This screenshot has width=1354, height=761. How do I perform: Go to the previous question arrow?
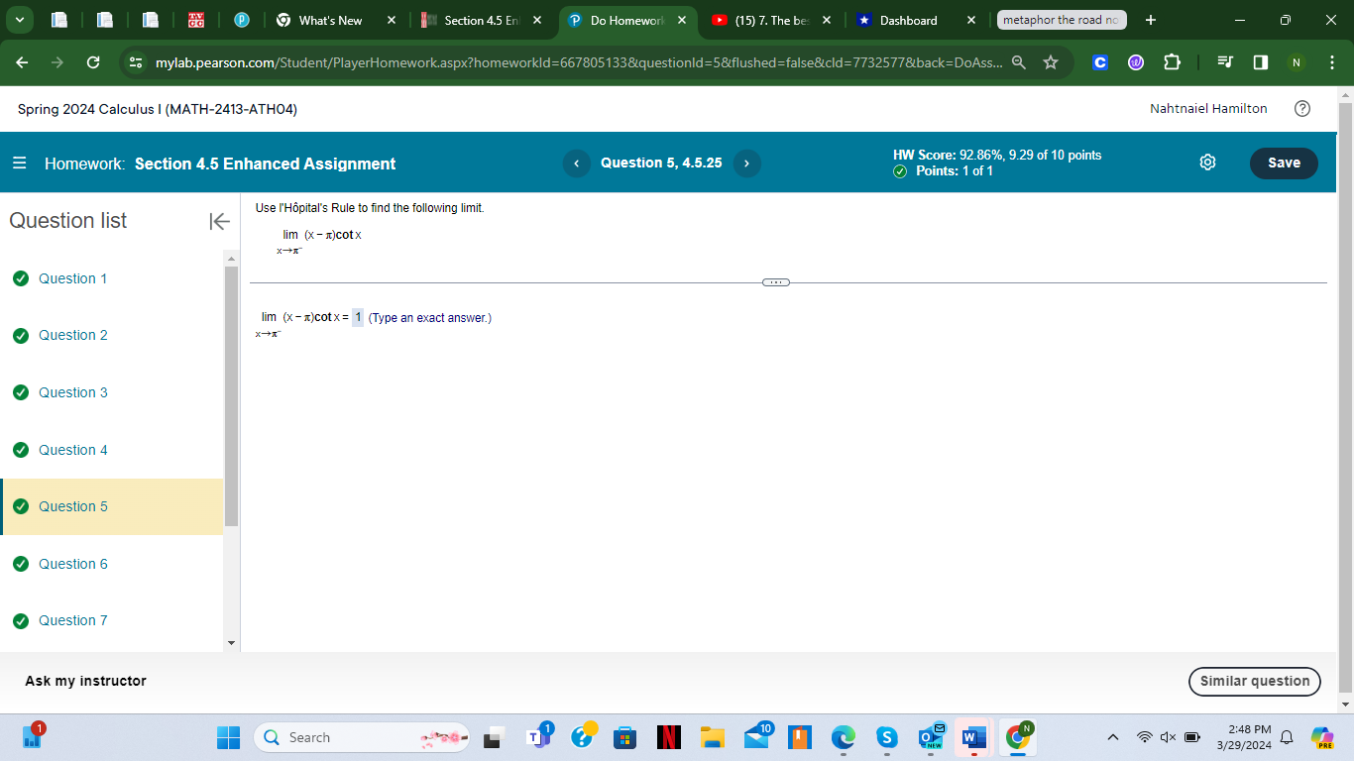click(x=576, y=163)
